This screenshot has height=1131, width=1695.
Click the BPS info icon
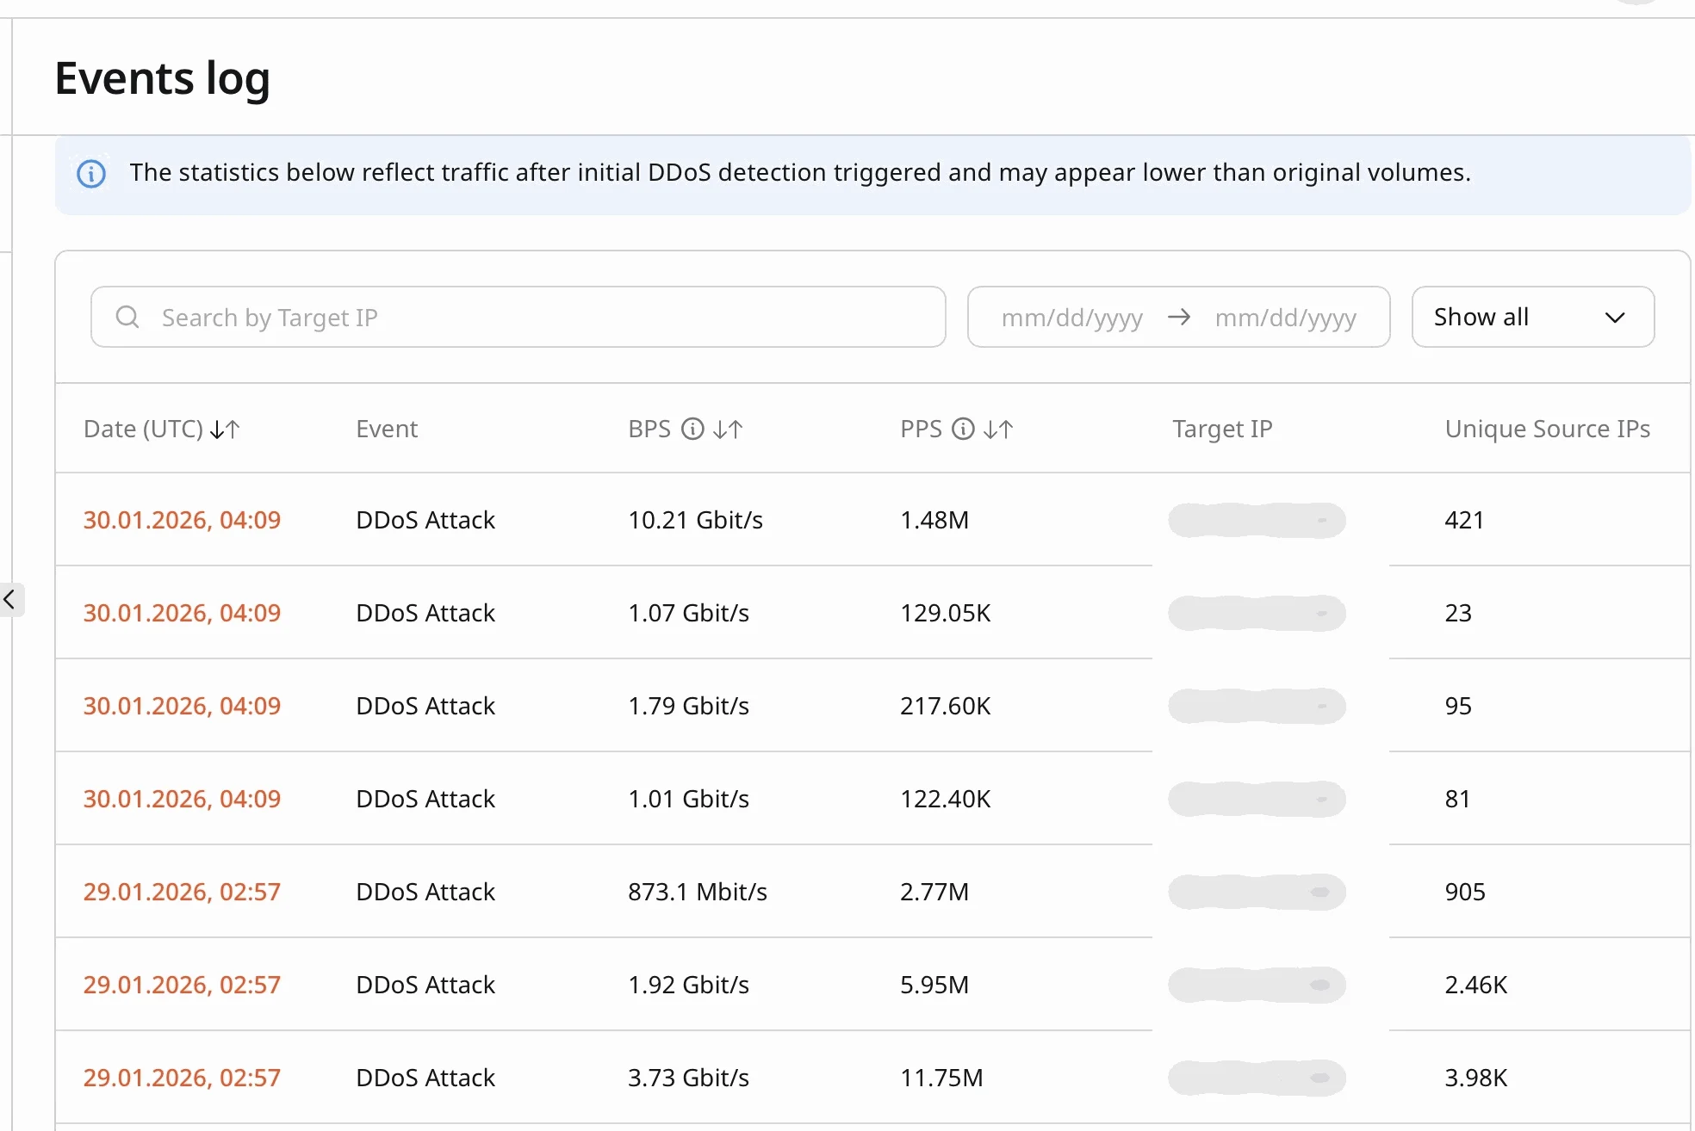coord(692,429)
